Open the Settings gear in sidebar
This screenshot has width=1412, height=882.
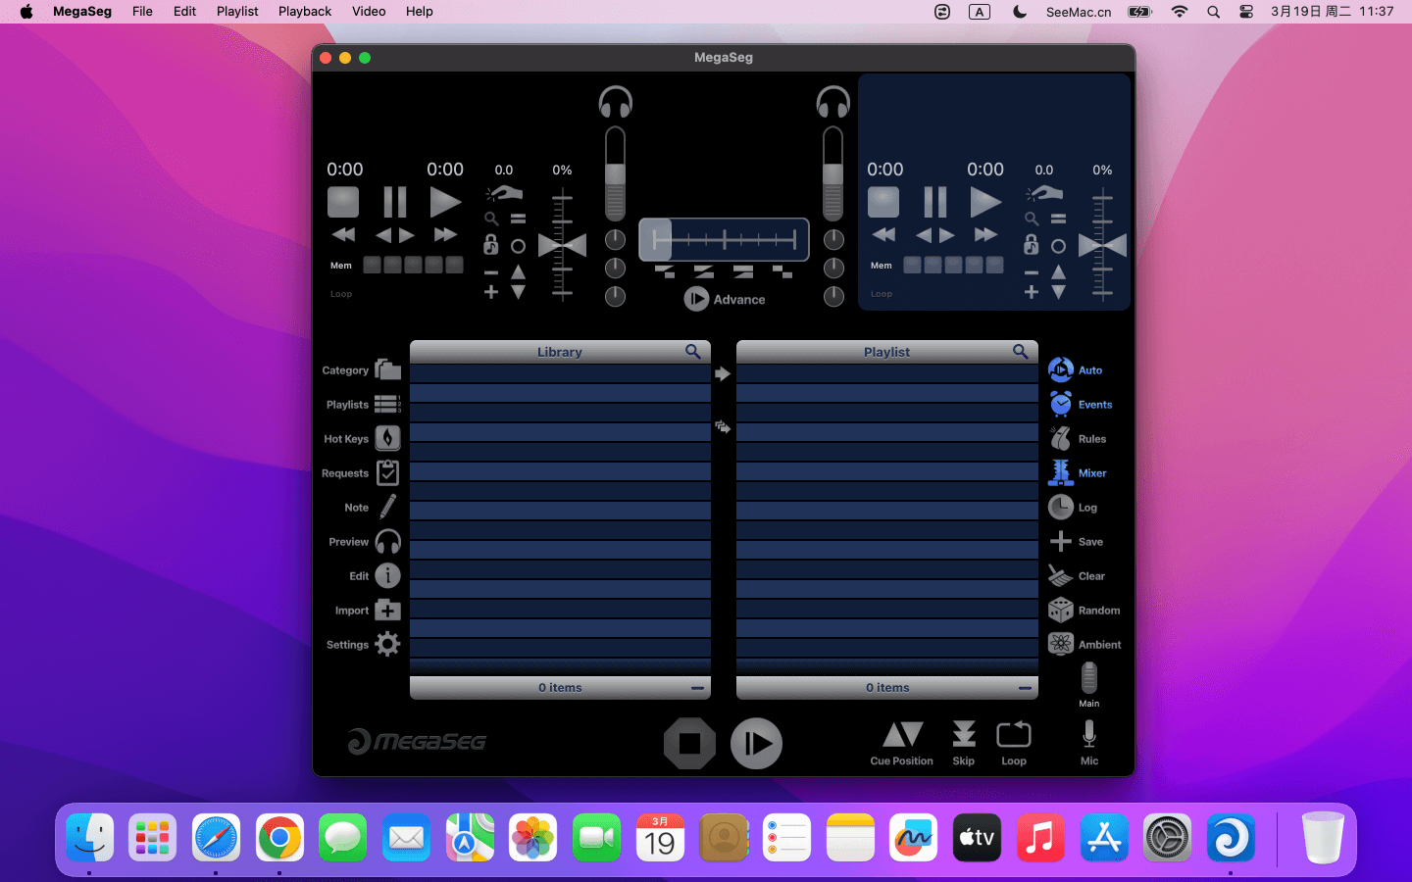tap(387, 644)
